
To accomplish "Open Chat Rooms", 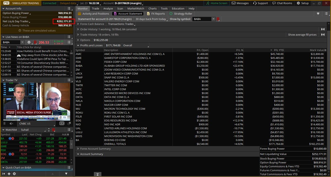I will [x=282, y=3].
